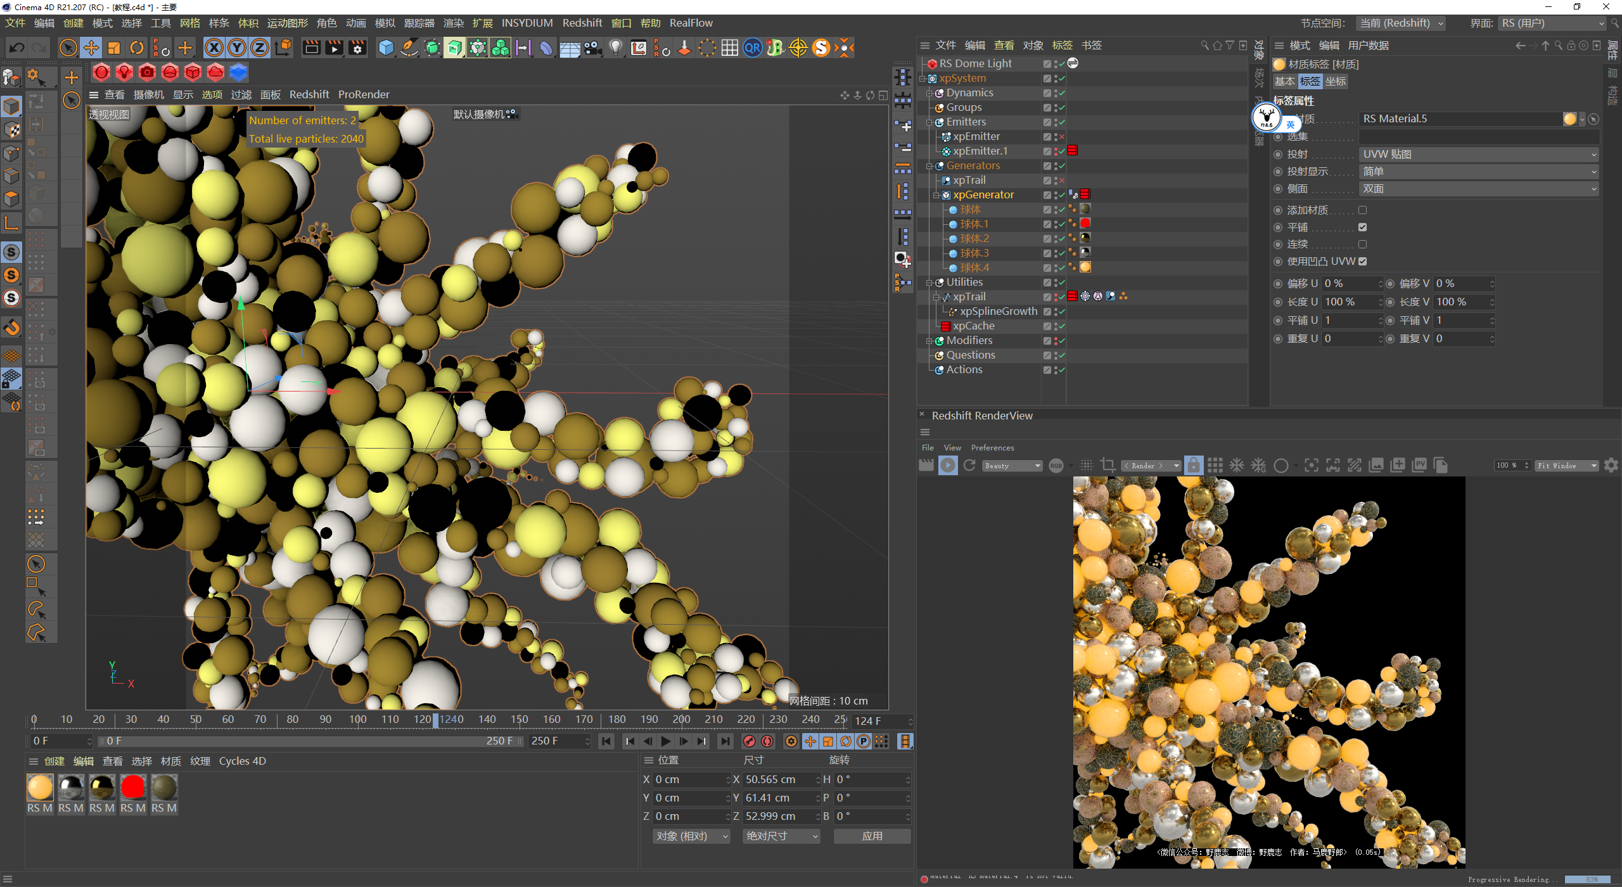The height and width of the screenshot is (887, 1622).
Task: Click the QR toolbar icon
Action: 752,48
